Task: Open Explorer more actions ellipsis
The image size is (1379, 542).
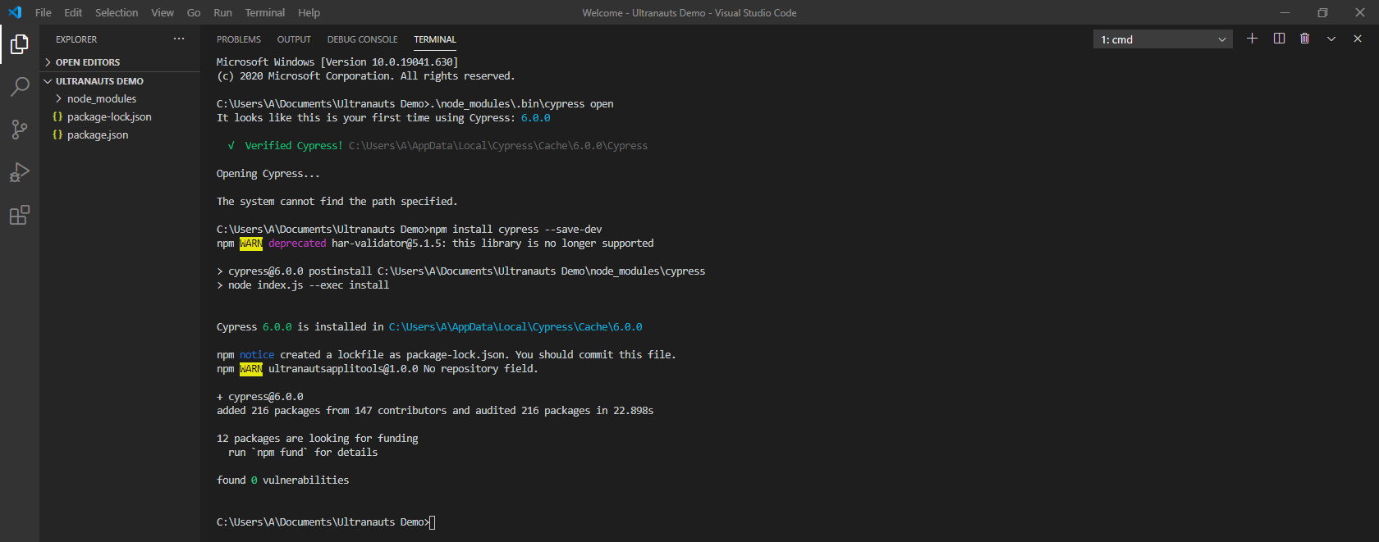Action: (x=179, y=39)
